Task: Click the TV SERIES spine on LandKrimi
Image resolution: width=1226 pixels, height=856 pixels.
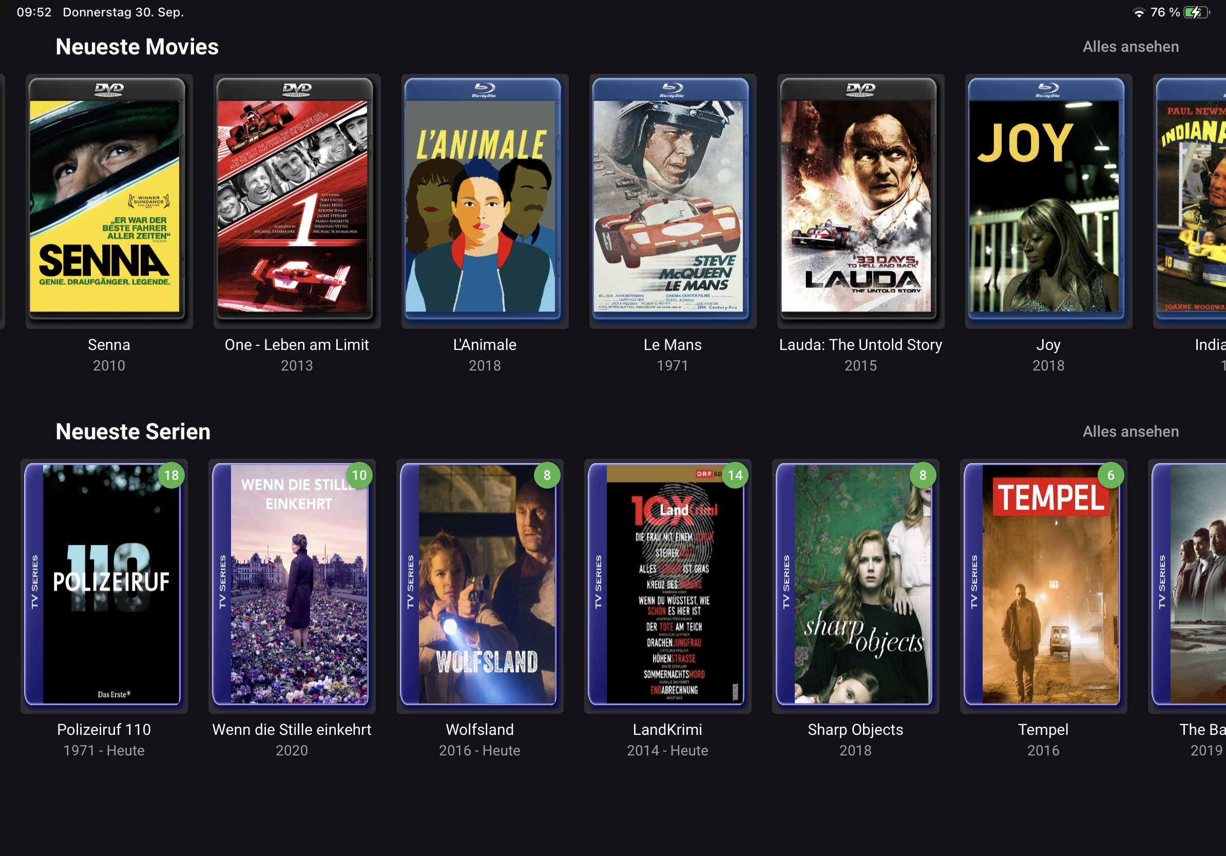Action: [598, 581]
